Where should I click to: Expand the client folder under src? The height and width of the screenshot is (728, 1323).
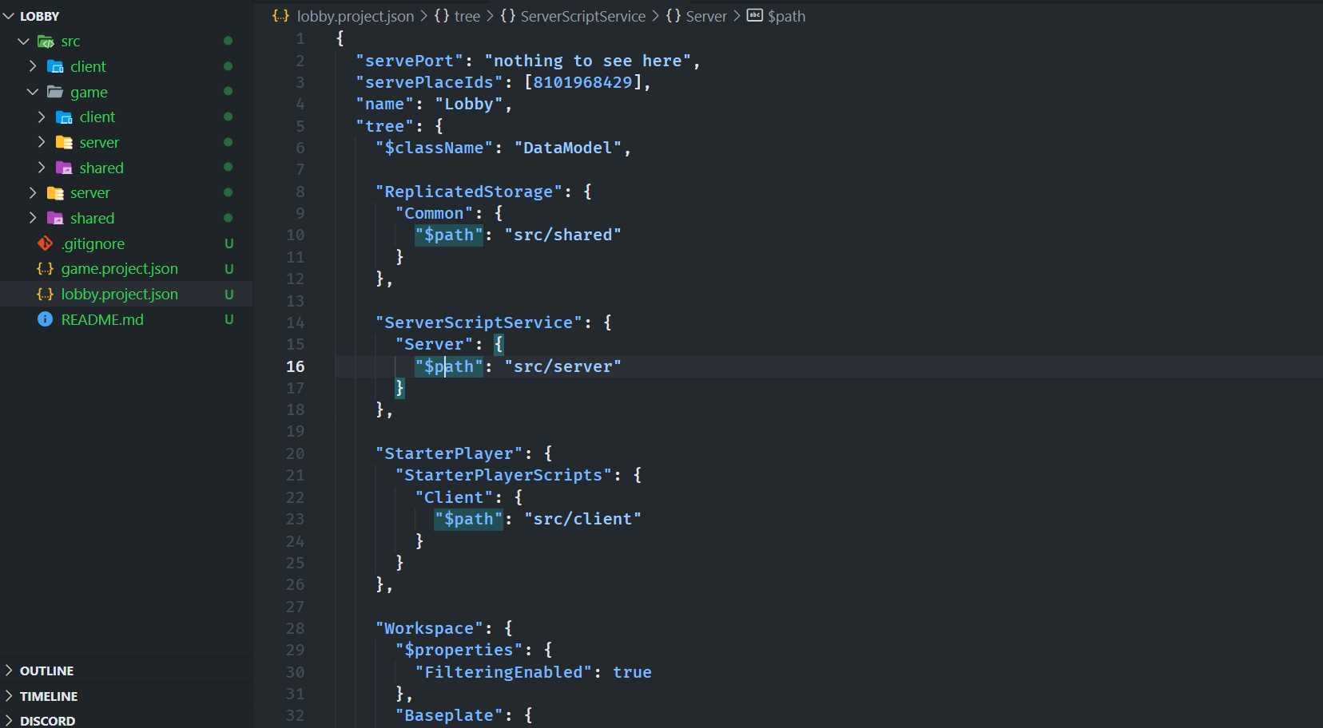[31, 66]
